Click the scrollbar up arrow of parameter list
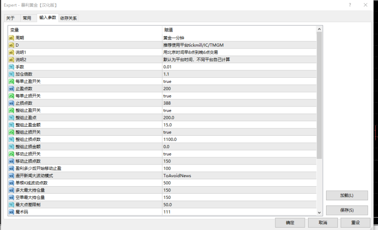Screen dimensions: 378x230 pos(319,29)
